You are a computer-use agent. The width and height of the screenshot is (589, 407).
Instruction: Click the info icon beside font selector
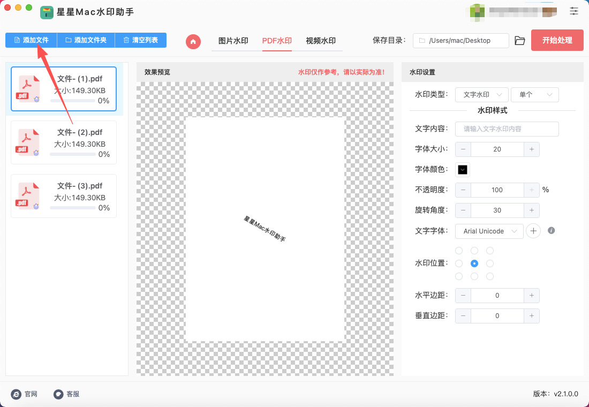[551, 231]
